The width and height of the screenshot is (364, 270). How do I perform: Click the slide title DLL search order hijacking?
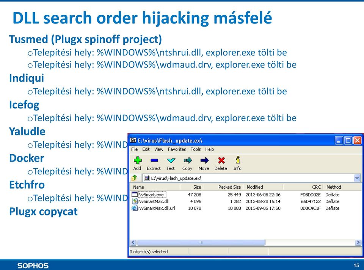pyautogui.click(x=142, y=18)
